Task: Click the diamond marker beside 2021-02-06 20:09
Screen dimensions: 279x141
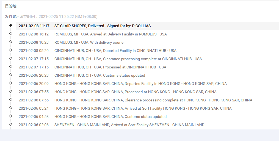Action: [x=11, y=83]
